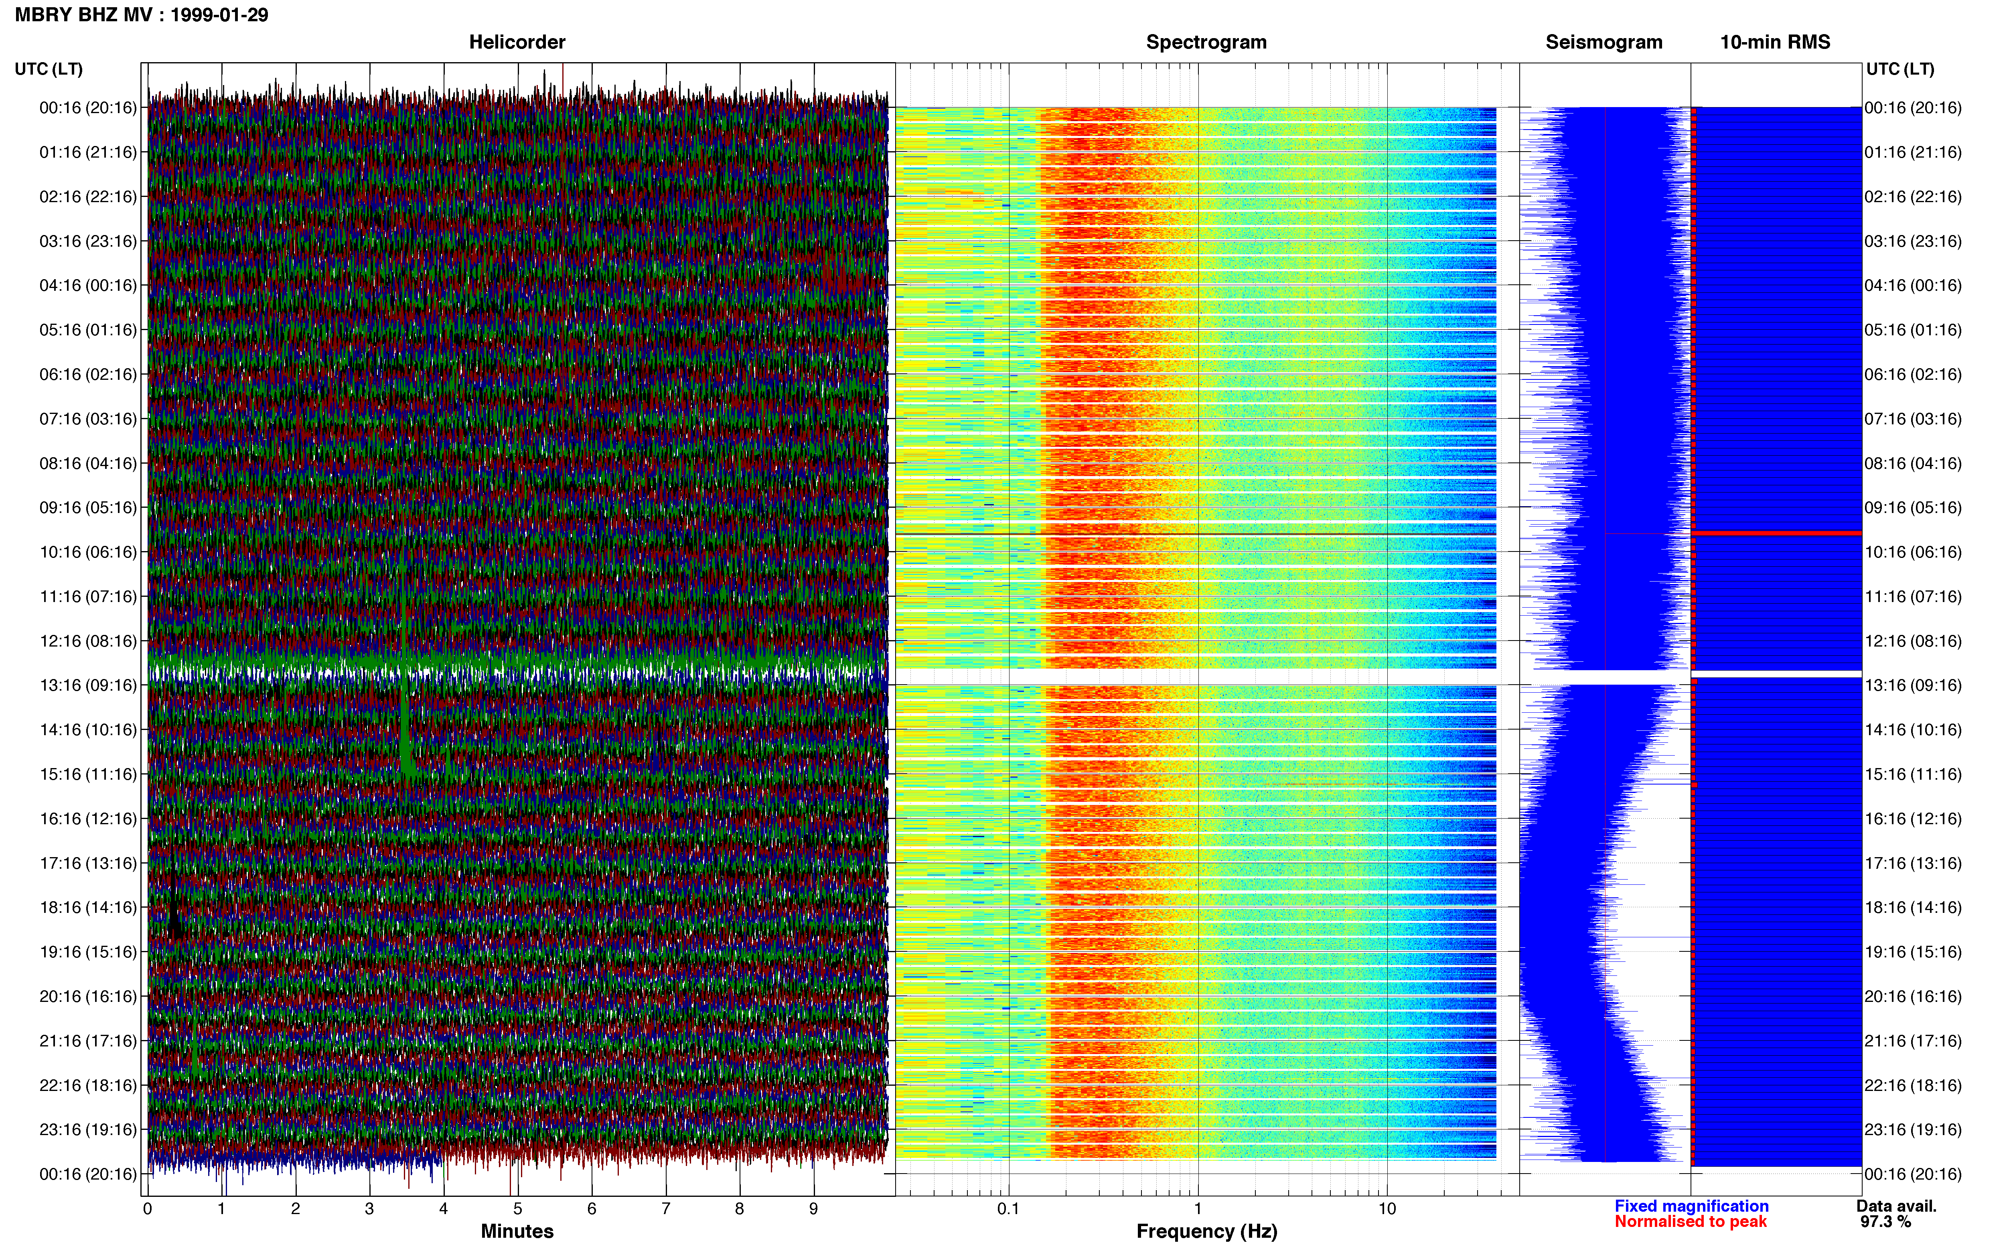
Task: Click the '97.3 %' data availability value
Action: click(x=1885, y=1222)
